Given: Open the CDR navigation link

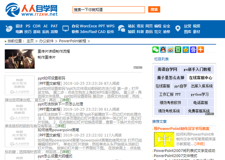Looking at the screenshot, I should pyautogui.click(x=37, y=26).
